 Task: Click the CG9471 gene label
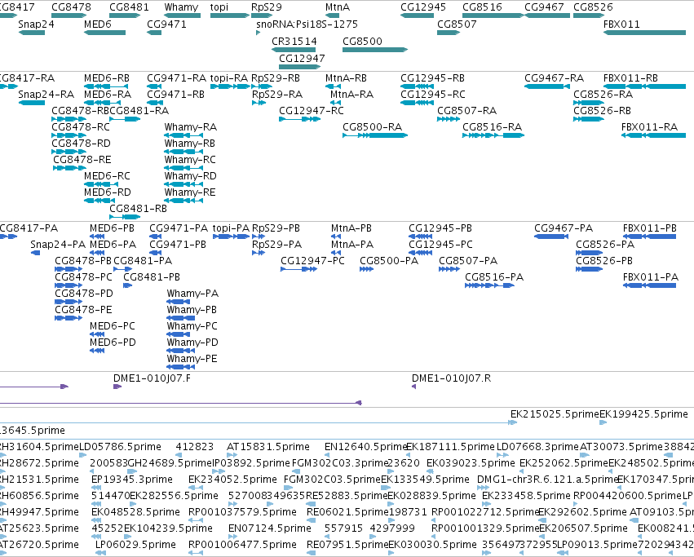tap(166, 24)
